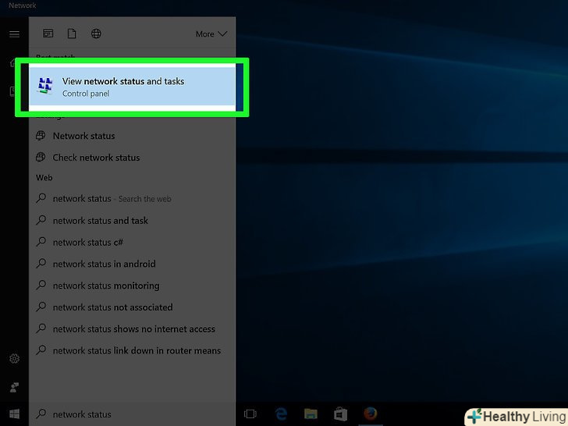This screenshot has height=426, width=568.
Task: Select suggestion network status not associated
Action: point(112,307)
